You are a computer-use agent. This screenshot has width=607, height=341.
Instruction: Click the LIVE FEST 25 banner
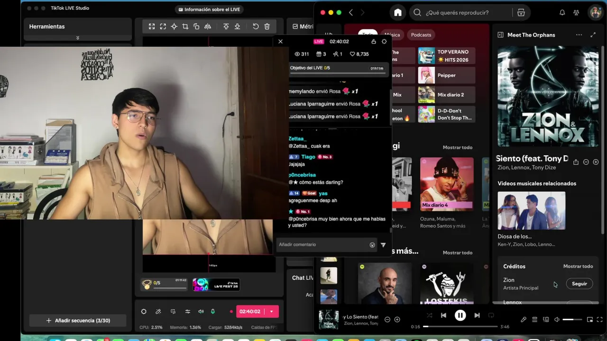point(216,285)
